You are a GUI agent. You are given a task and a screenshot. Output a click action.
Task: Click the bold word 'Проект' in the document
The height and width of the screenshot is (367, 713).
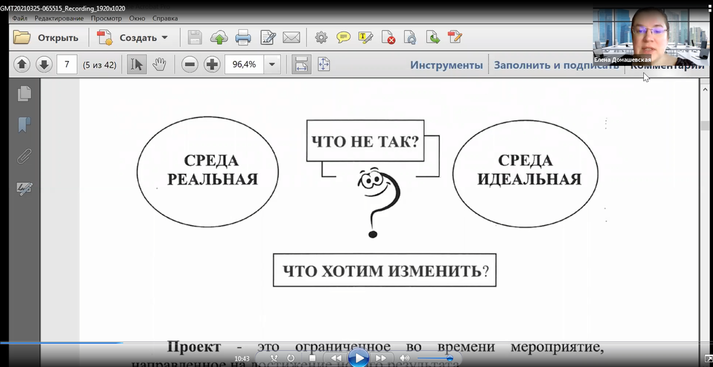point(194,346)
